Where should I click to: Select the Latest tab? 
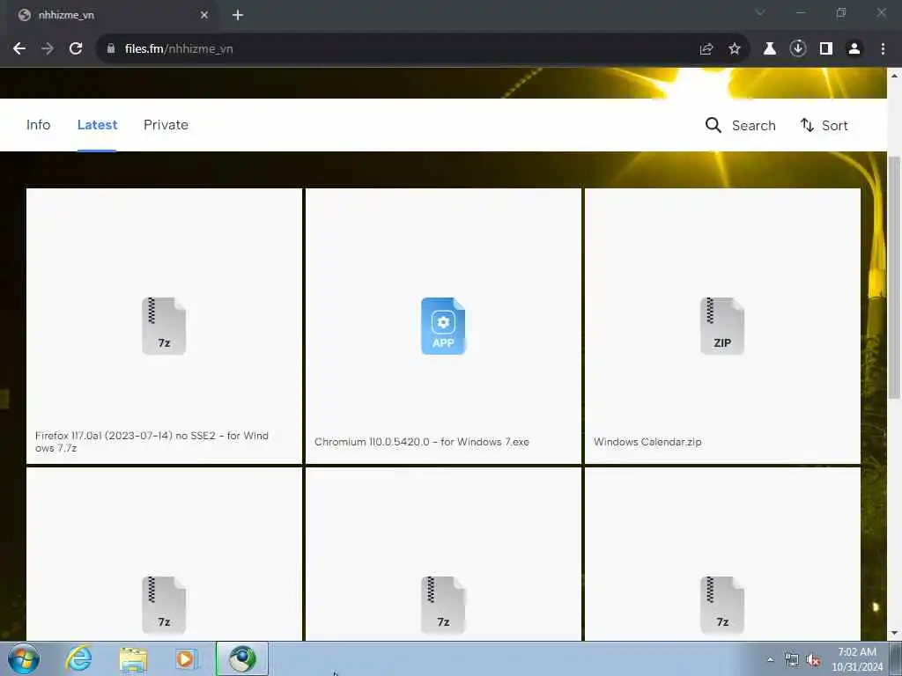click(97, 125)
